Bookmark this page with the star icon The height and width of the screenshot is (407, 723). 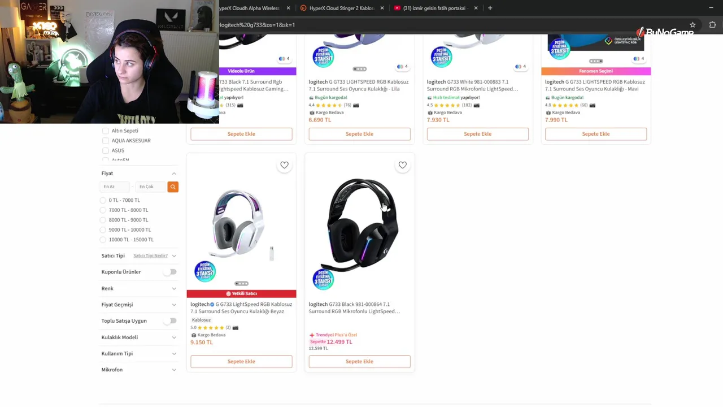692,25
